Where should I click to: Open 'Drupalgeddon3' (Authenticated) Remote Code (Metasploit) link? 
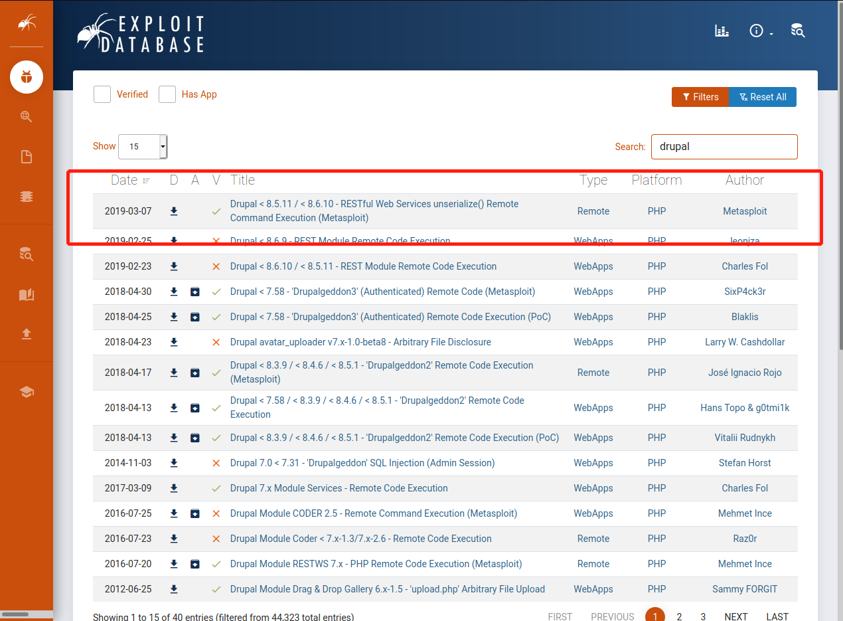(382, 292)
